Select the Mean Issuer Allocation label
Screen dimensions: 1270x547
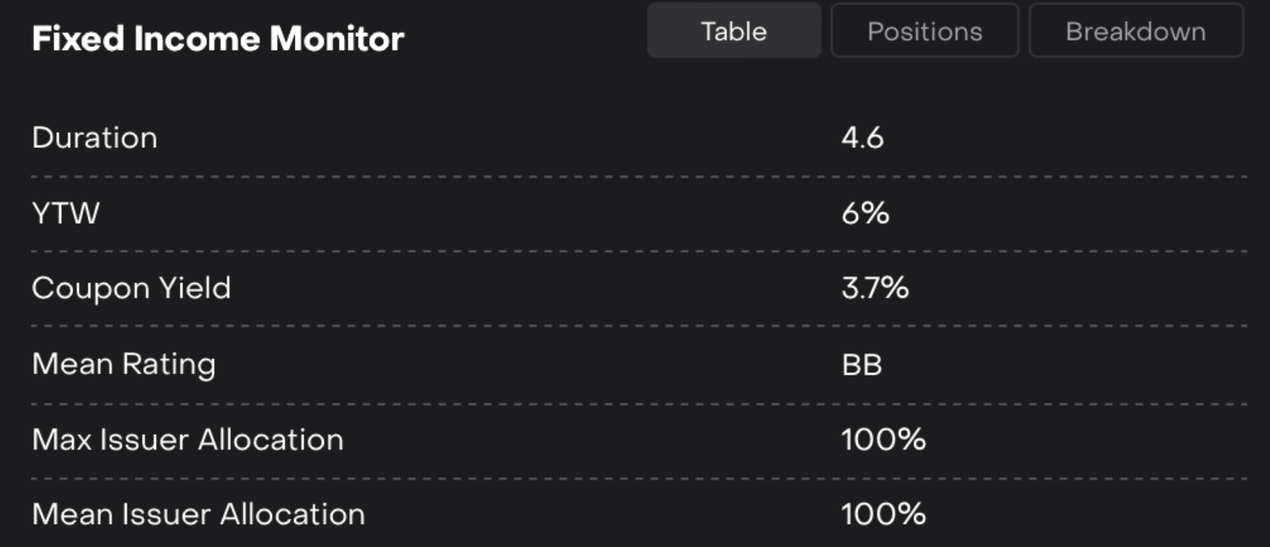pyautogui.click(x=198, y=514)
